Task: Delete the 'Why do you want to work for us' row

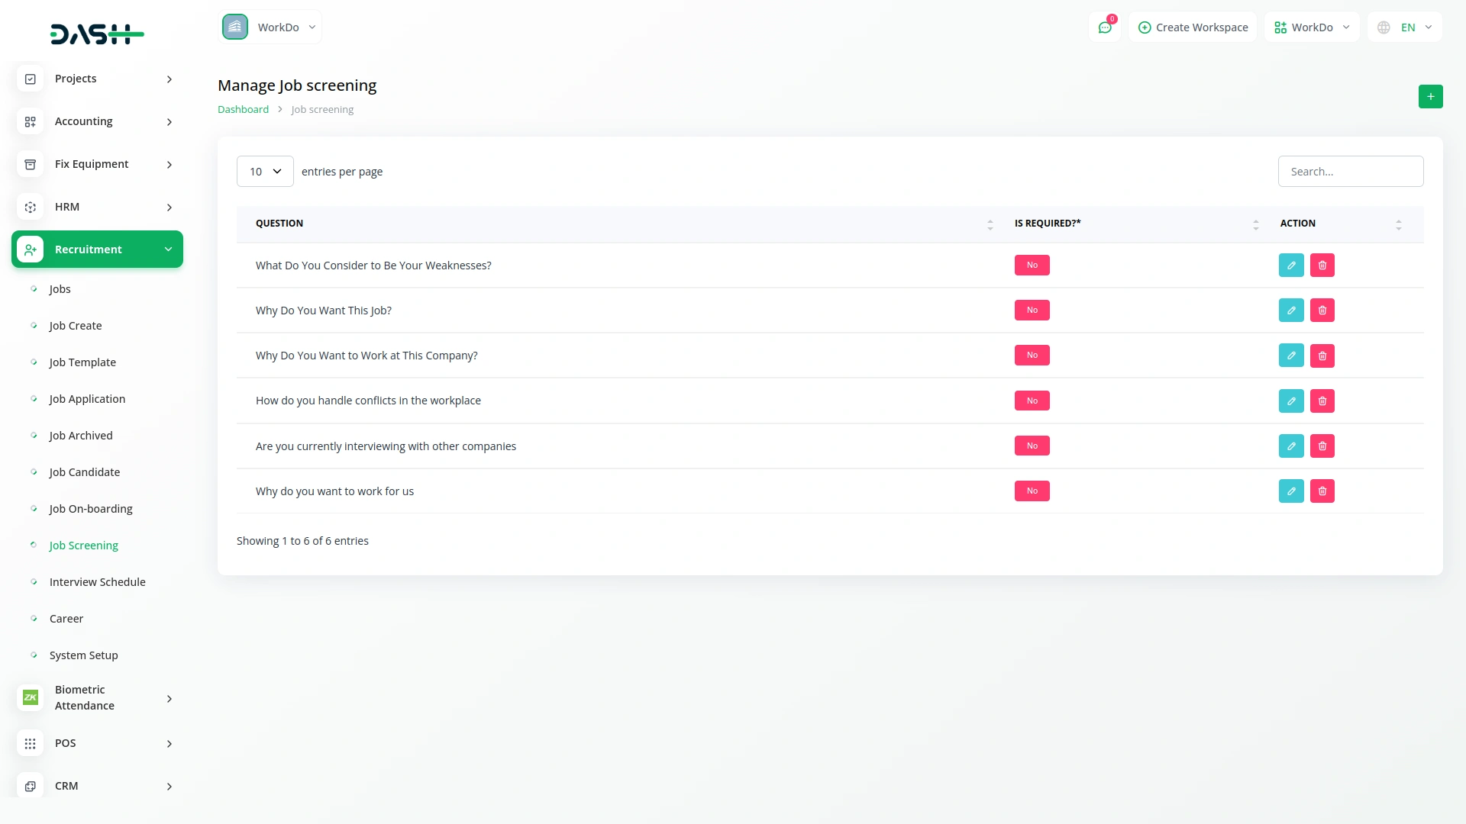Action: [x=1322, y=491]
